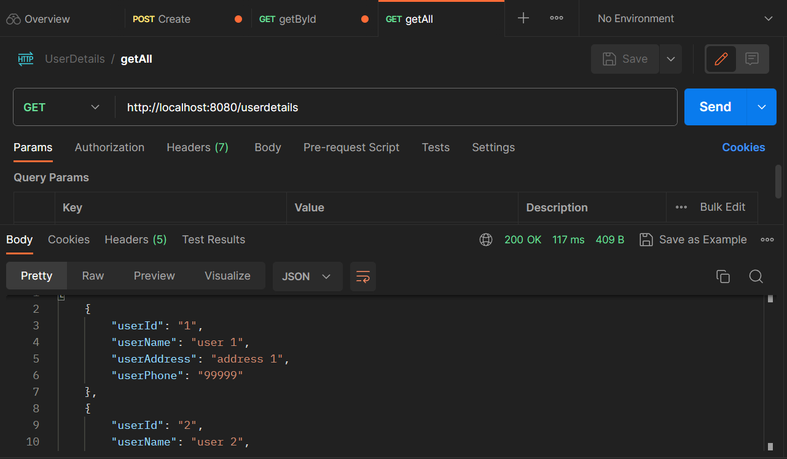Click the Send button
The height and width of the screenshot is (459, 787).
coord(714,106)
